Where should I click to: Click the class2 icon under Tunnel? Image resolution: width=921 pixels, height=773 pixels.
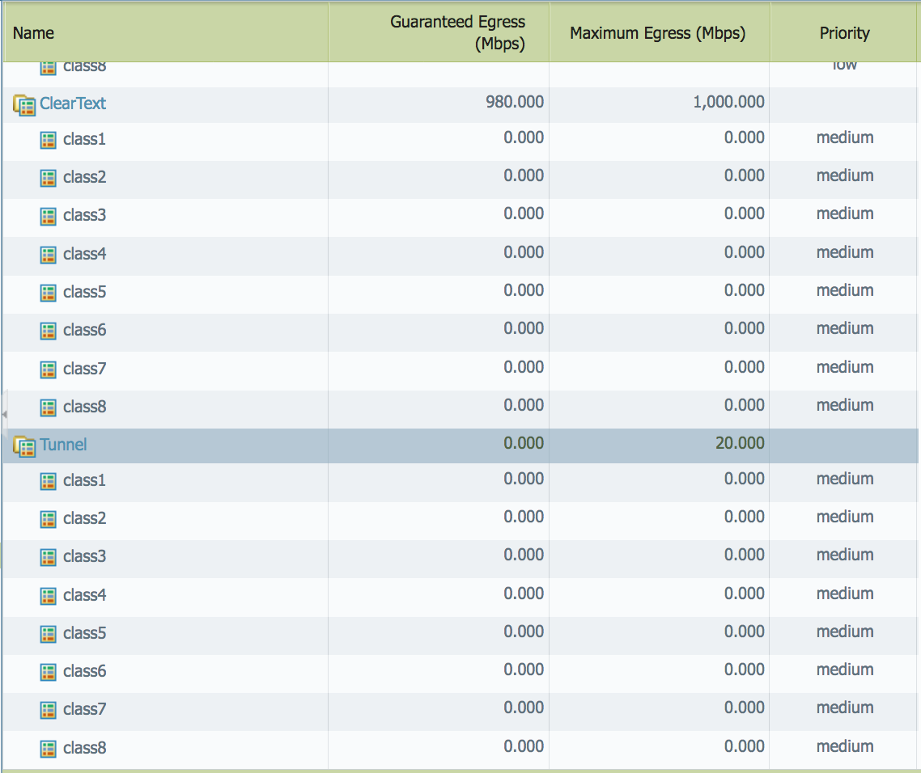click(49, 519)
